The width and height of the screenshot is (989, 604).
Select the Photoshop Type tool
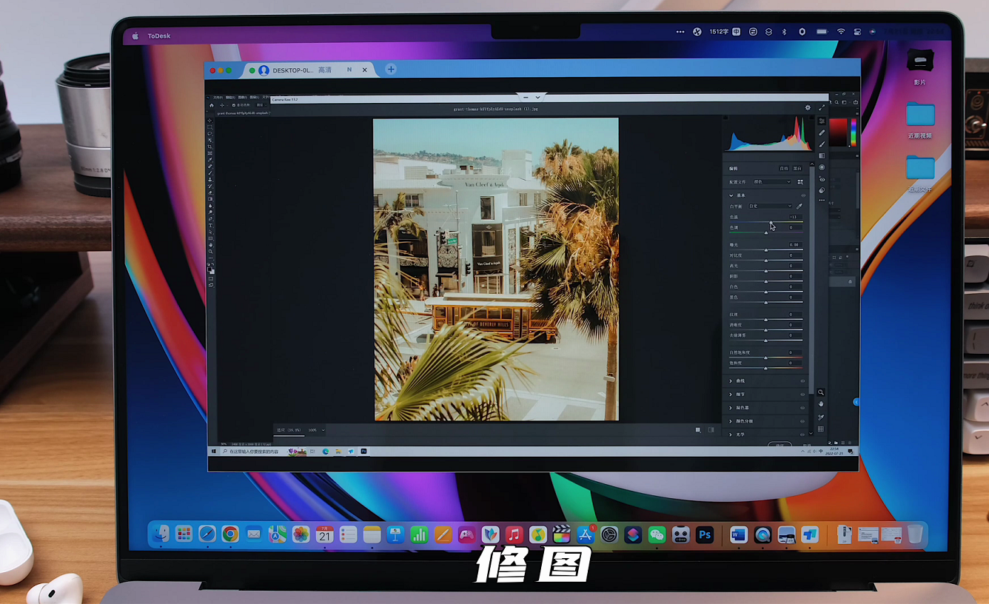pos(210,226)
